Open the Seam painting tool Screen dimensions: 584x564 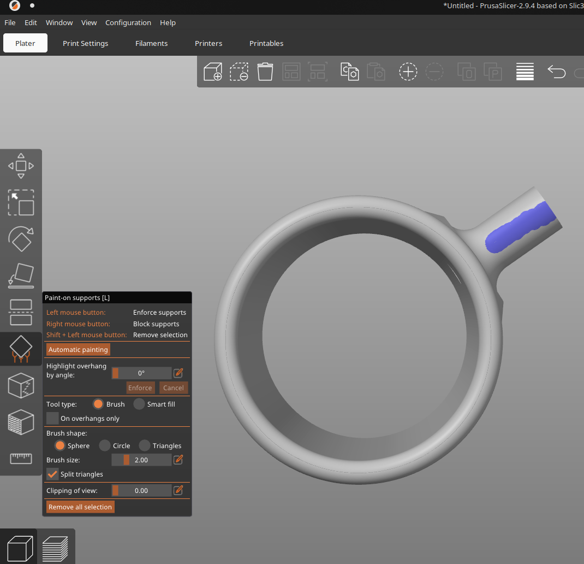(x=21, y=385)
